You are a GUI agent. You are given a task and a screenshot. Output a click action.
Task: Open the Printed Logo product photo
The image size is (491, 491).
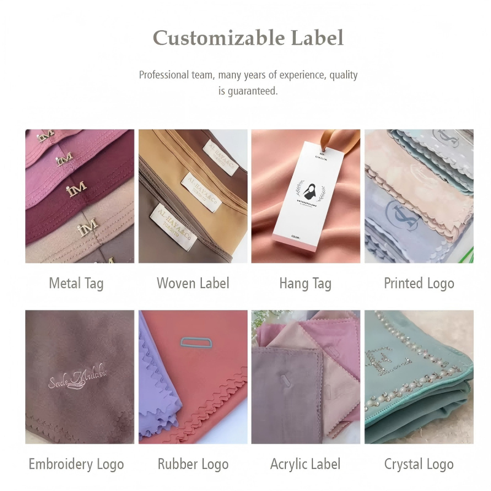point(419,196)
